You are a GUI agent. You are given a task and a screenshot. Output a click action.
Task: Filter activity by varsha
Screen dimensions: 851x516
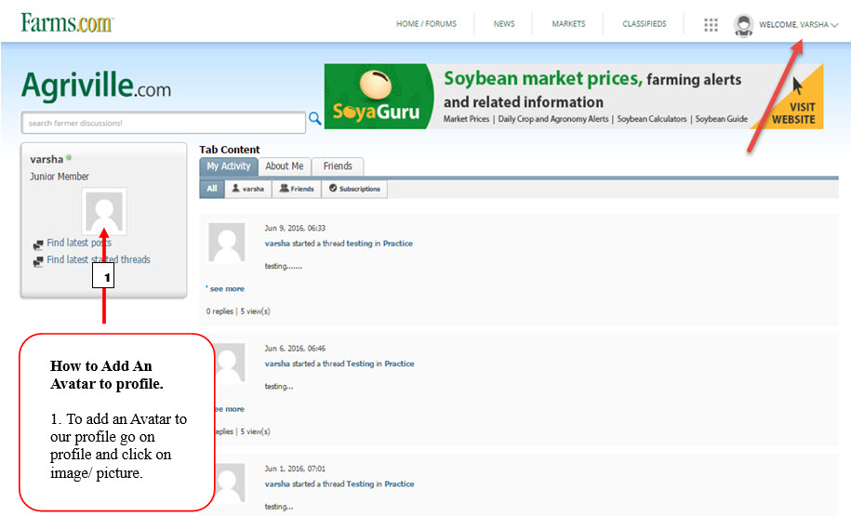pyautogui.click(x=247, y=189)
